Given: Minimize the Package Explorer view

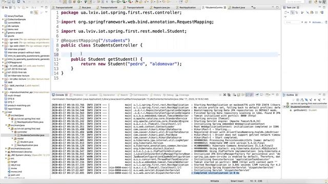Looking at the screenshot, I should click(x=42, y=7).
